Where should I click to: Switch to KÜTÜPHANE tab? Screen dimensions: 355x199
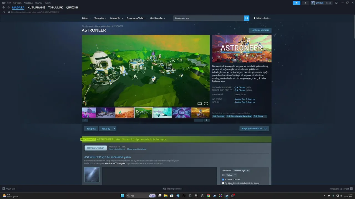point(36,7)
